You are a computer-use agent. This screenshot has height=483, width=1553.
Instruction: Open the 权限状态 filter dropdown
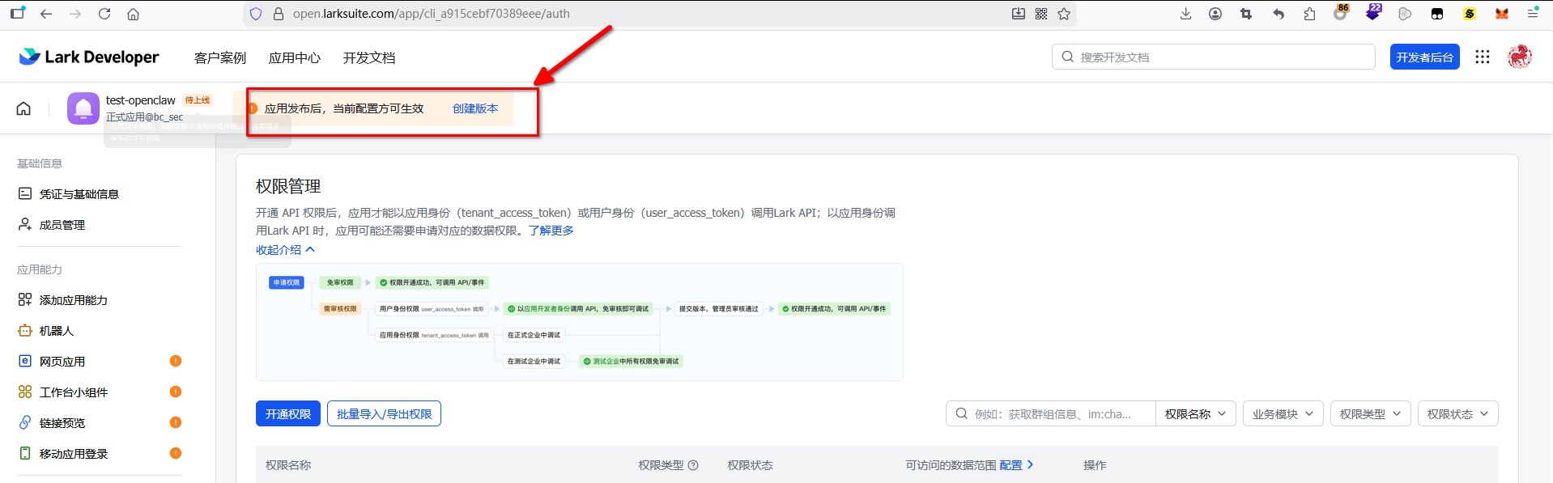[1457, 413]
